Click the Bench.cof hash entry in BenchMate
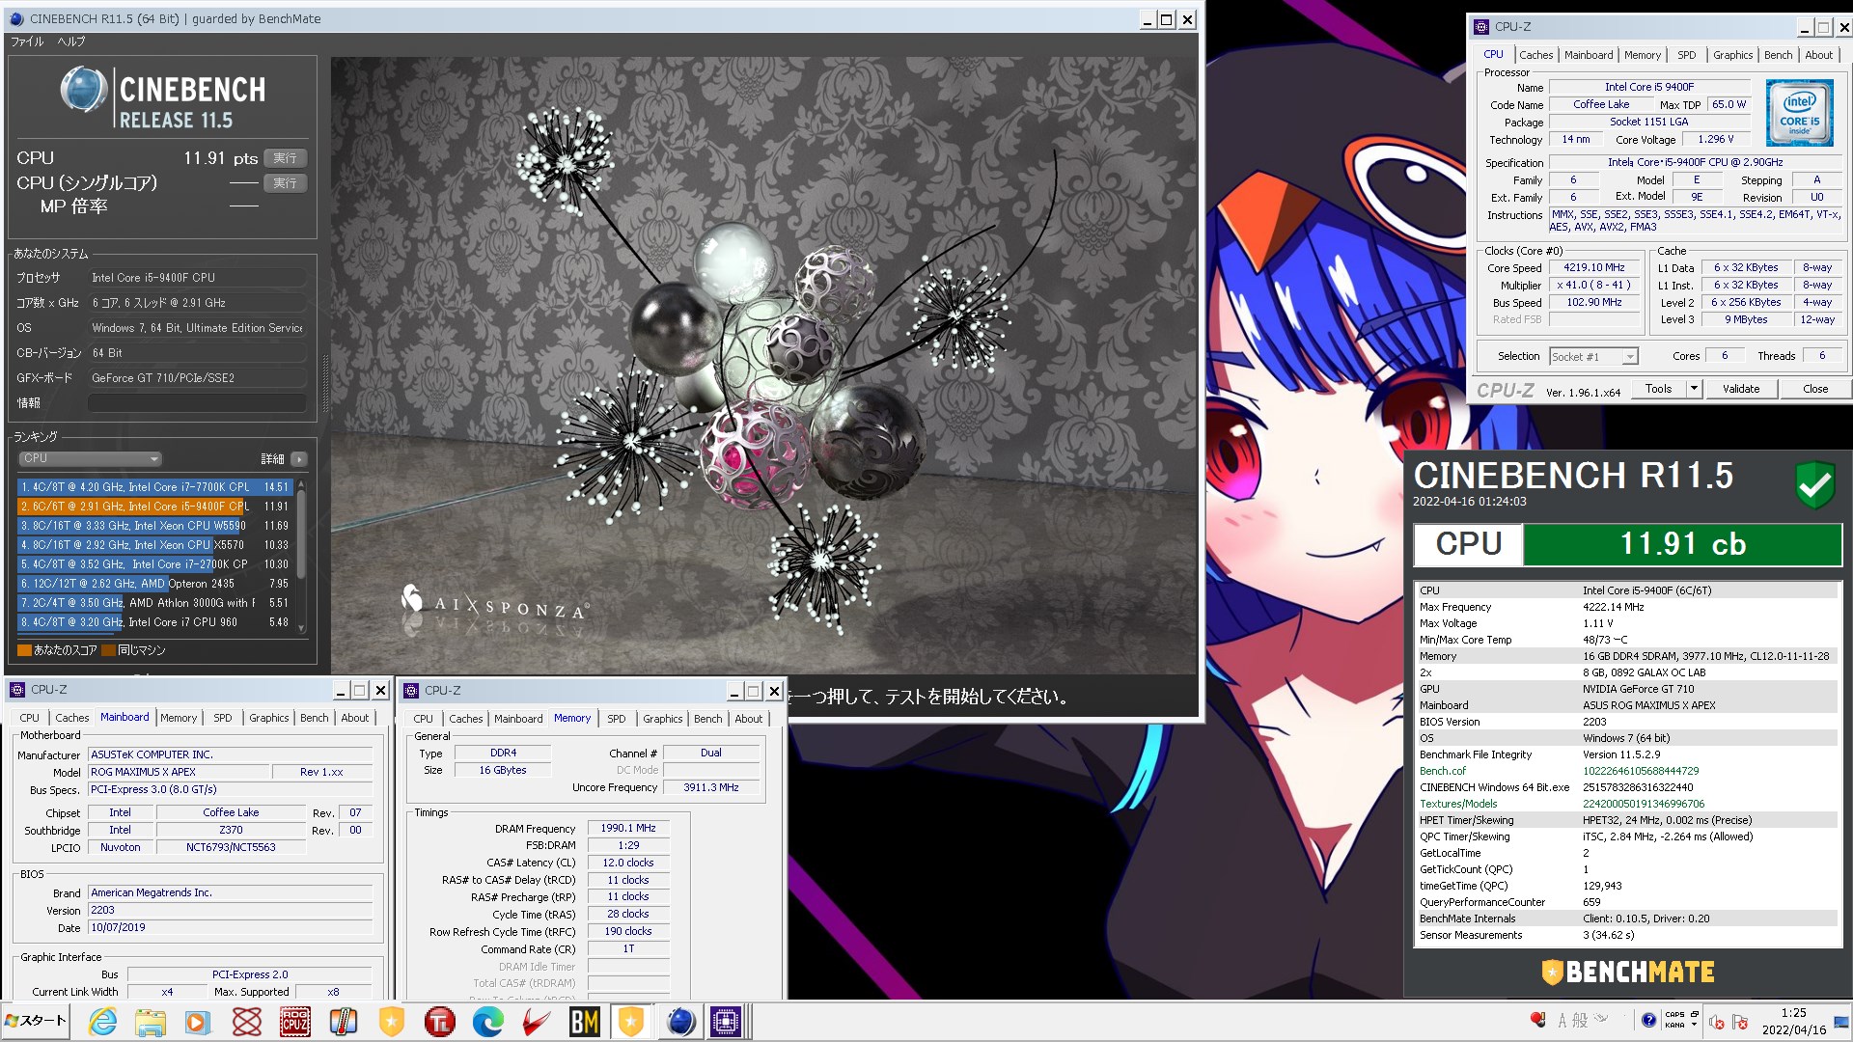The image size is (1853, 1042). [1626, 771]
